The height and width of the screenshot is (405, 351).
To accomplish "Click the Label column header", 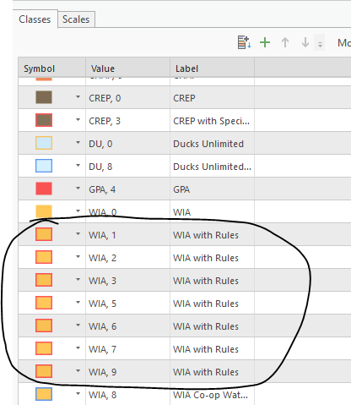I will tap(212, 68).
